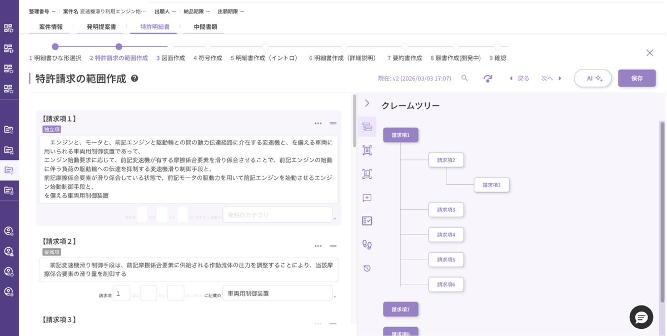Open the version history clock icon

point(367,268)
